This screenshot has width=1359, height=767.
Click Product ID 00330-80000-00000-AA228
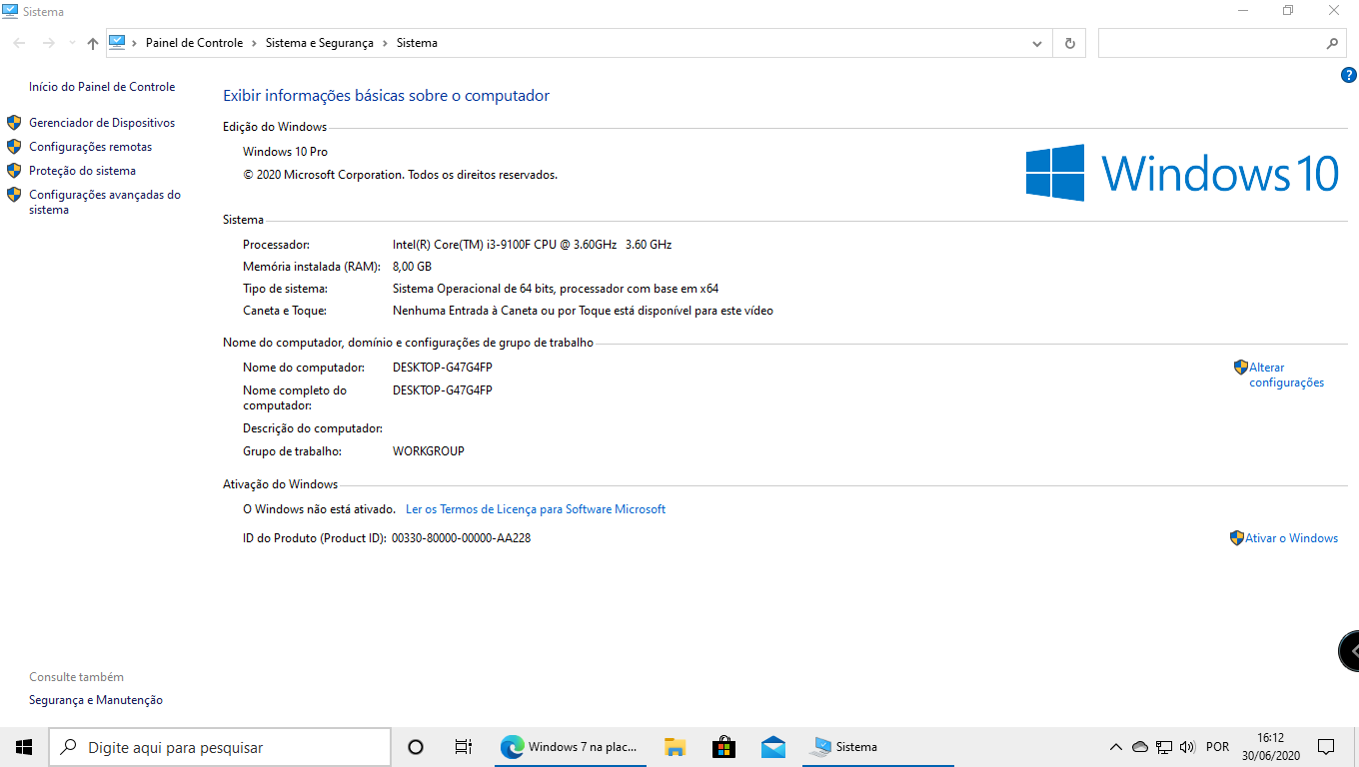[x=461, y=538]
